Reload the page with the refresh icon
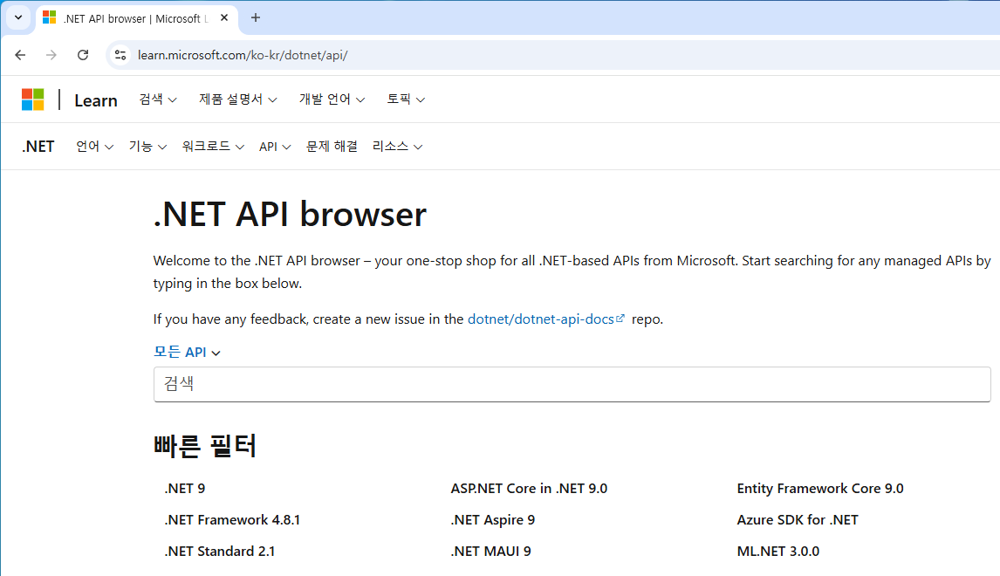Viewport: 1000px width, 576px height. (x=82, y=54)
